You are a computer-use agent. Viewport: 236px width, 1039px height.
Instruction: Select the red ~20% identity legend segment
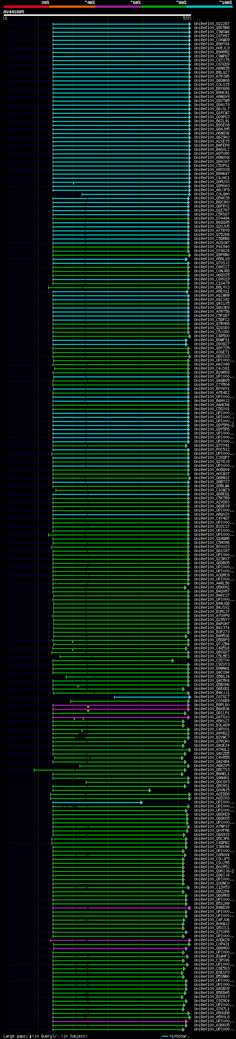26,7
